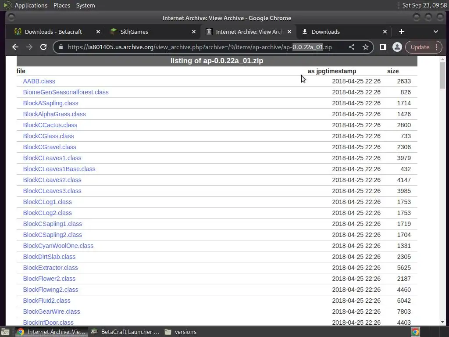
Task: Go back to the previous page
Action: pos(15,47)
